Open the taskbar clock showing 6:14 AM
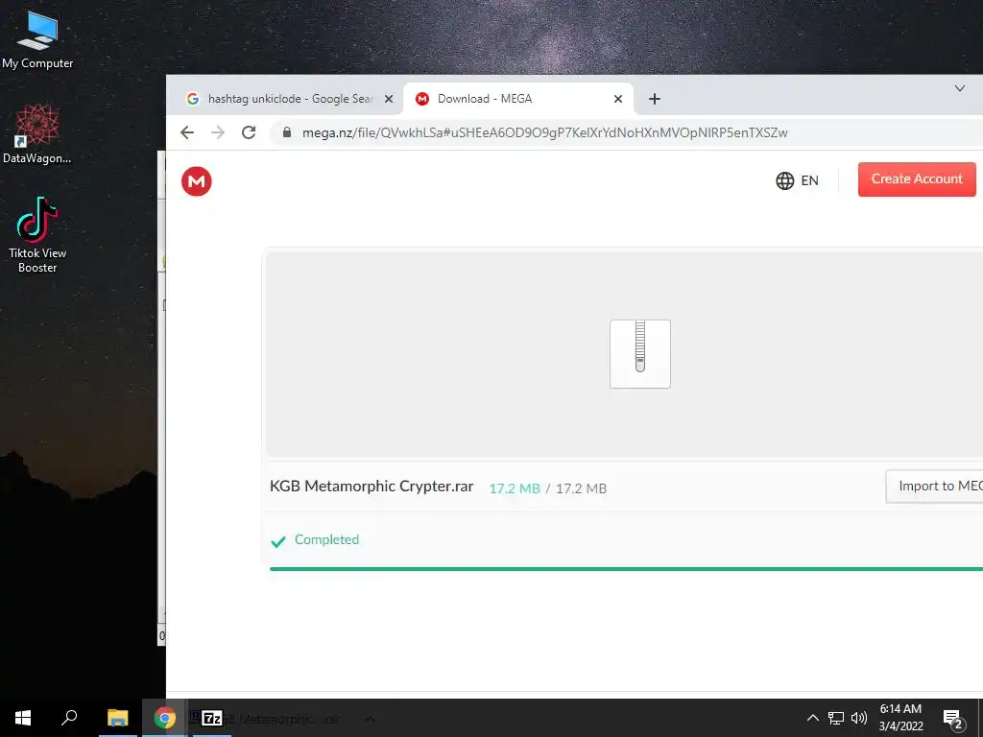The width and height of the screenshot is (983, 737). pyautogui.click(x=900, y=718)
